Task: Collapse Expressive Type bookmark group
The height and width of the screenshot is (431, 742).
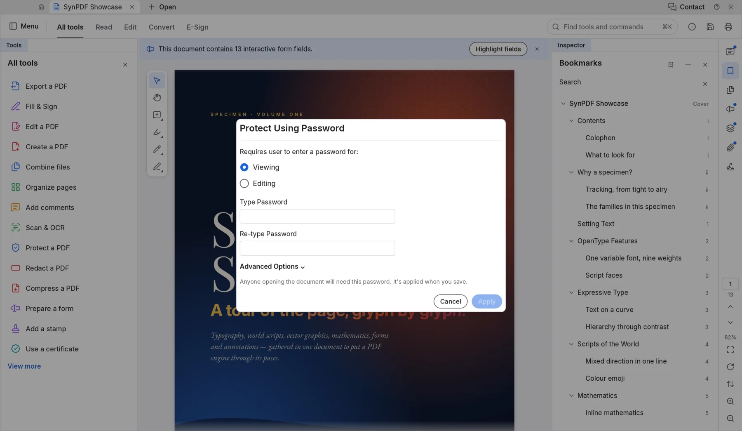Action: (x=571, y=293)
